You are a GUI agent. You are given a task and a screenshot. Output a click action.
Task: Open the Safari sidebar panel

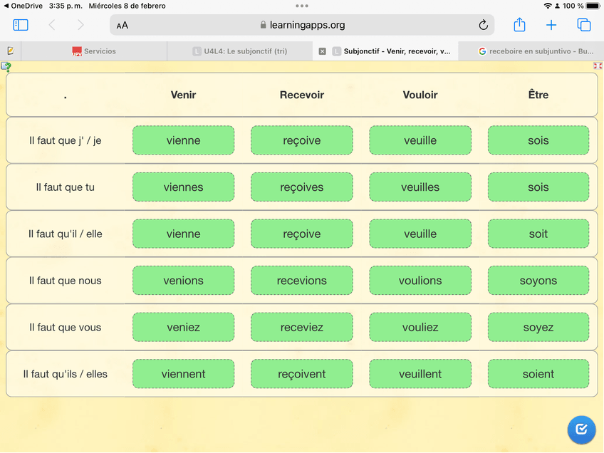(21, 25)
